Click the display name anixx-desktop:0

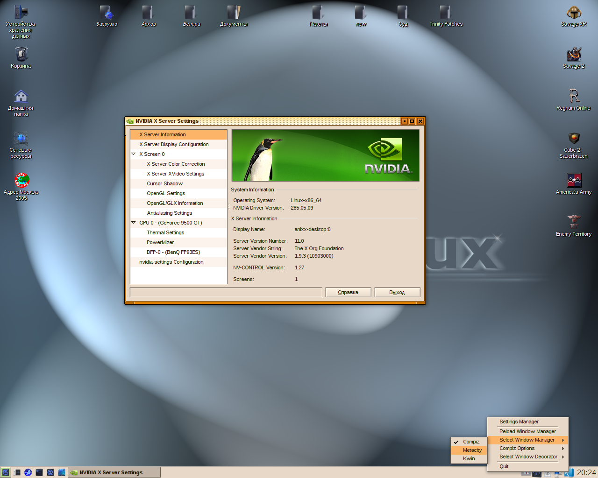[x=313, y=229]
